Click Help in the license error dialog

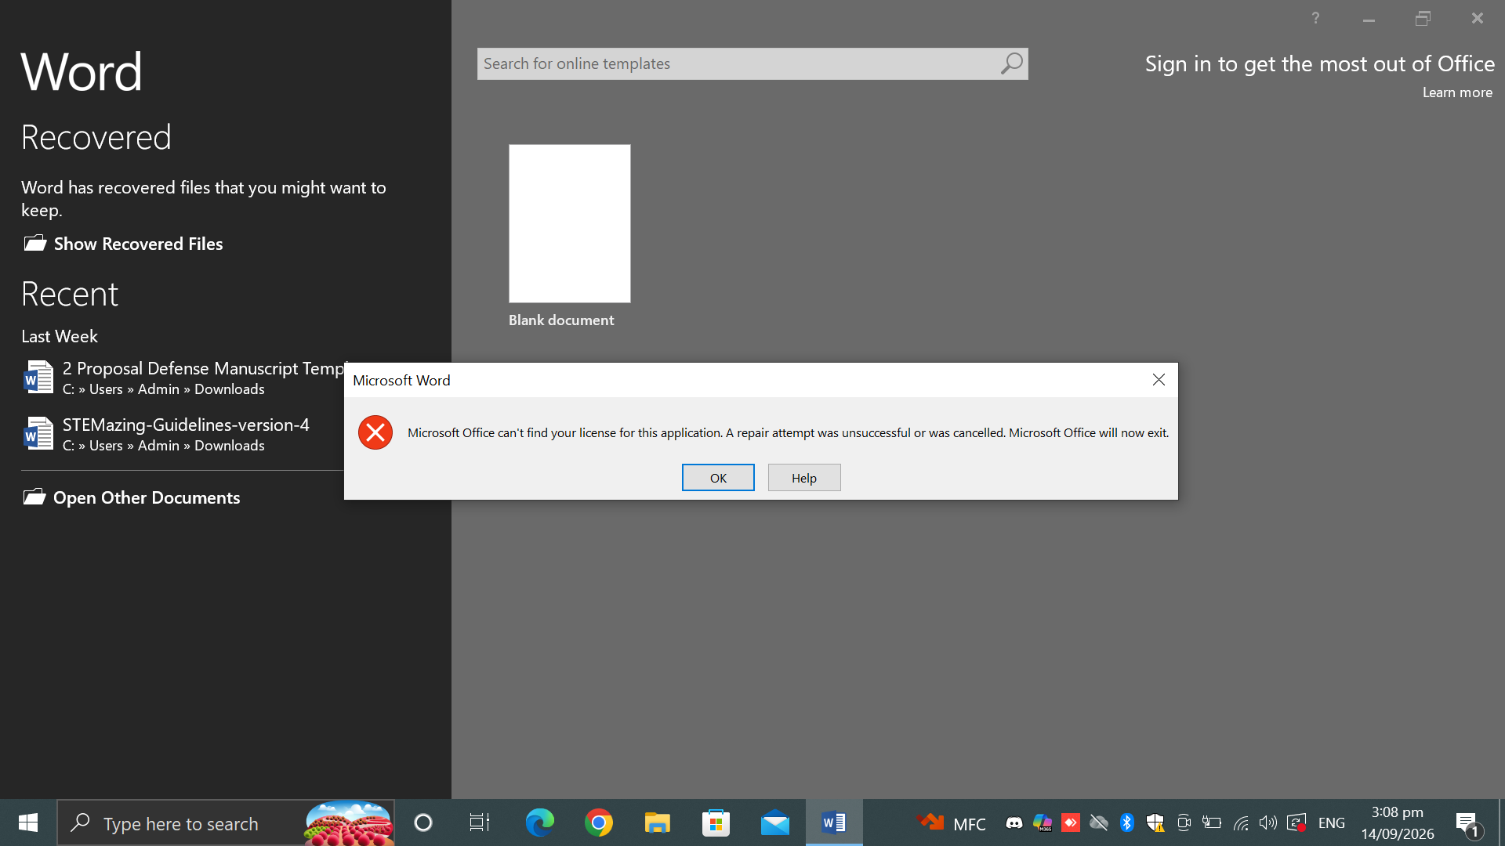[x=804, y=478]
